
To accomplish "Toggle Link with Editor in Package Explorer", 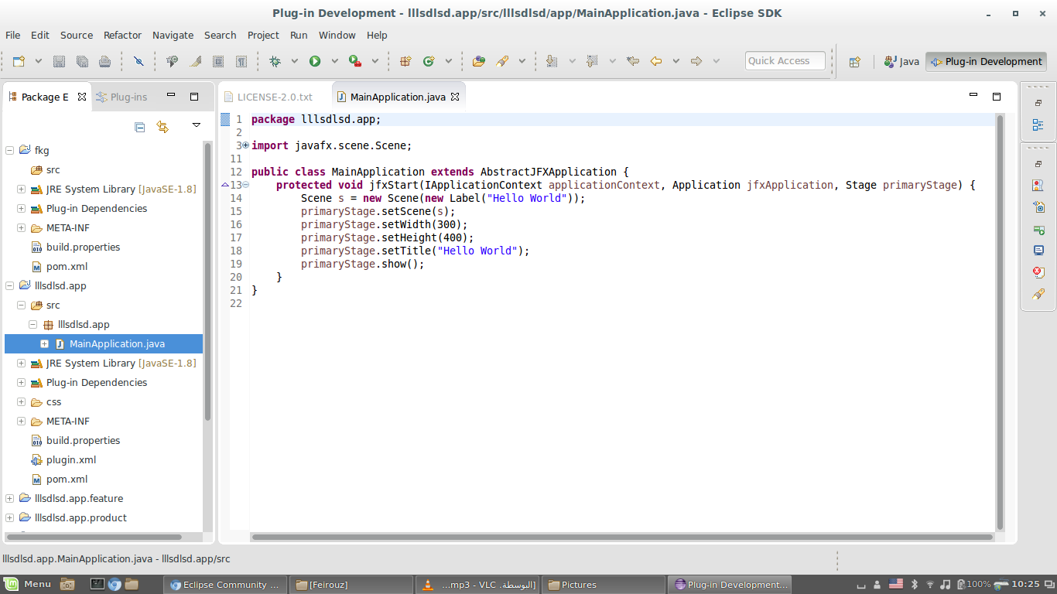I will (x=162, y=127).
